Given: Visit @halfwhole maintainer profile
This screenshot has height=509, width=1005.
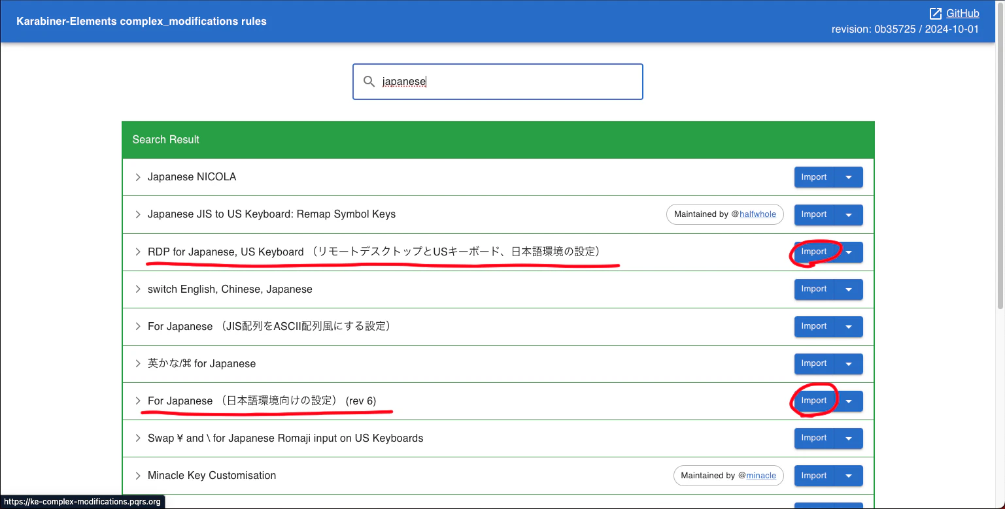Looking at the screenshot, I should [x=758, y=214].
